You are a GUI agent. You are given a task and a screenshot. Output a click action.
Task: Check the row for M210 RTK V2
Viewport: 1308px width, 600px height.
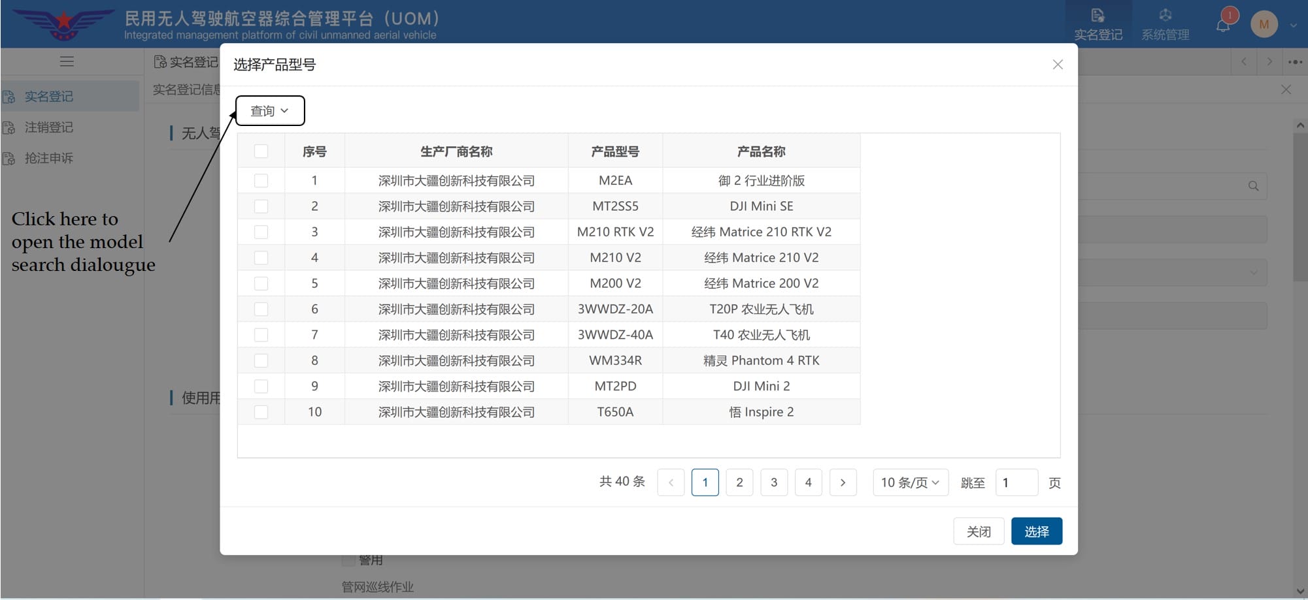[x=261, y=232]
